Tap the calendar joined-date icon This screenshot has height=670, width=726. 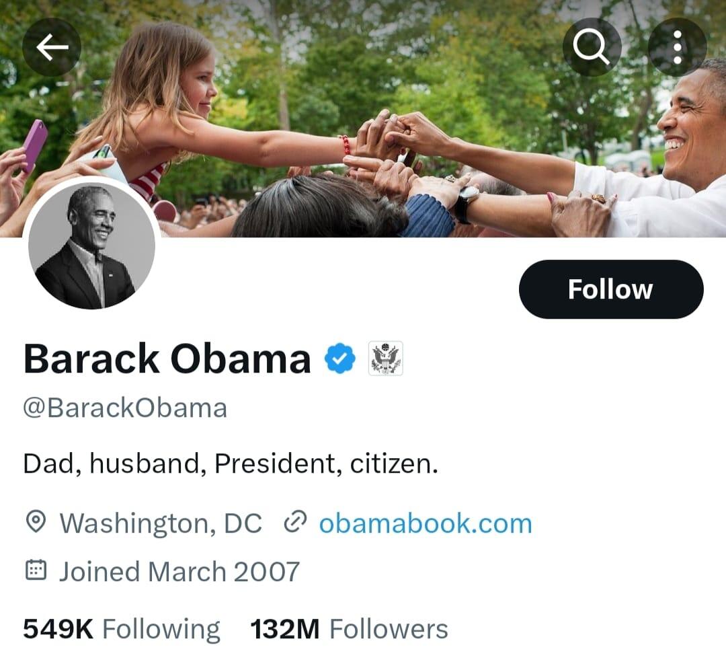(x=36, y=571)
